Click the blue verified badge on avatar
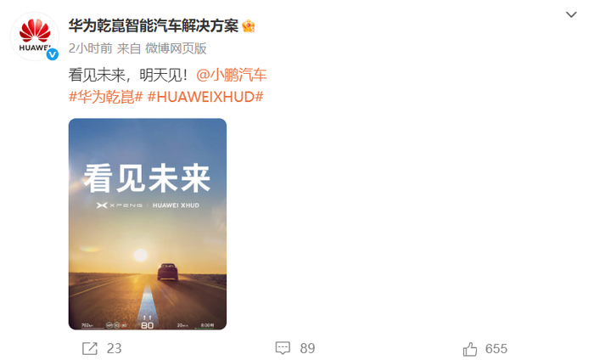 click(53, 54)
